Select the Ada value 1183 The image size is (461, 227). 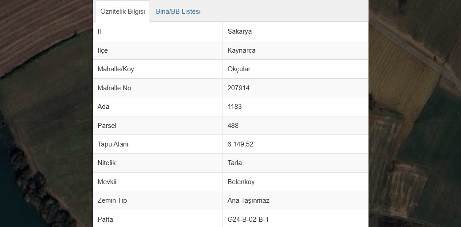234,107
